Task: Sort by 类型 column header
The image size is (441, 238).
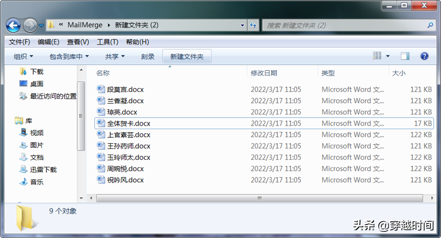Action: 328,73
